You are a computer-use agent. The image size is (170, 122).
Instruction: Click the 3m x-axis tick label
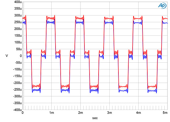pos(109,113)
